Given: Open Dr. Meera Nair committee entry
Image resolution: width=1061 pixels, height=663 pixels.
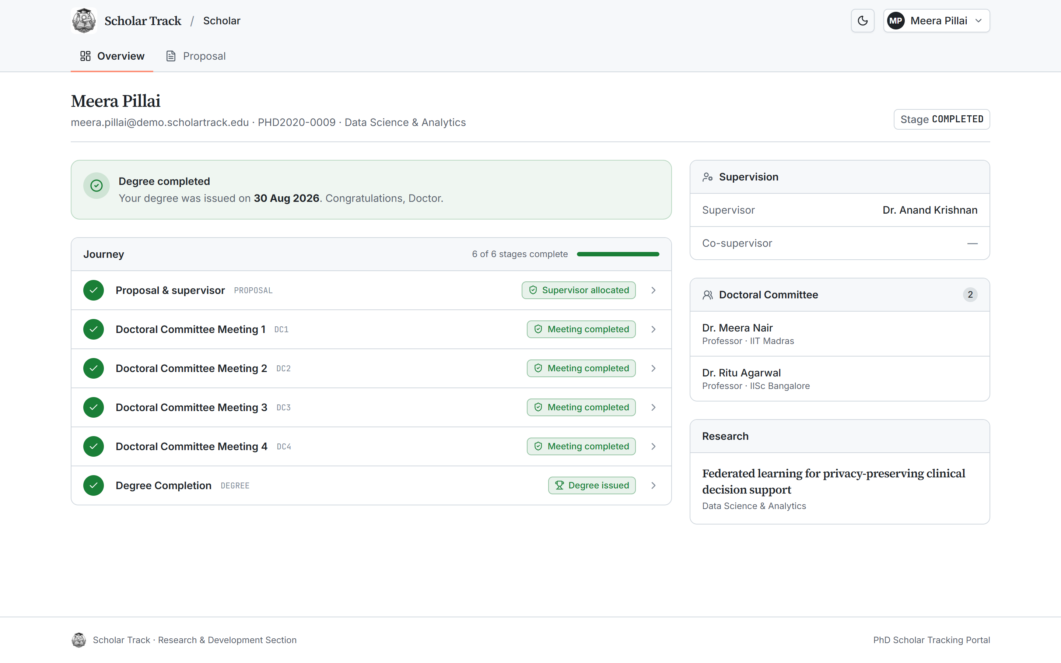Looking at the screenshot, I should click(840, 334).
